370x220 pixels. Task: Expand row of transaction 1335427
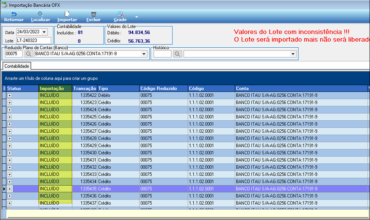(x=9, y=131)
